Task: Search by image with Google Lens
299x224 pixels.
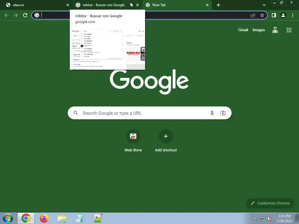Action: pos(223,113)
